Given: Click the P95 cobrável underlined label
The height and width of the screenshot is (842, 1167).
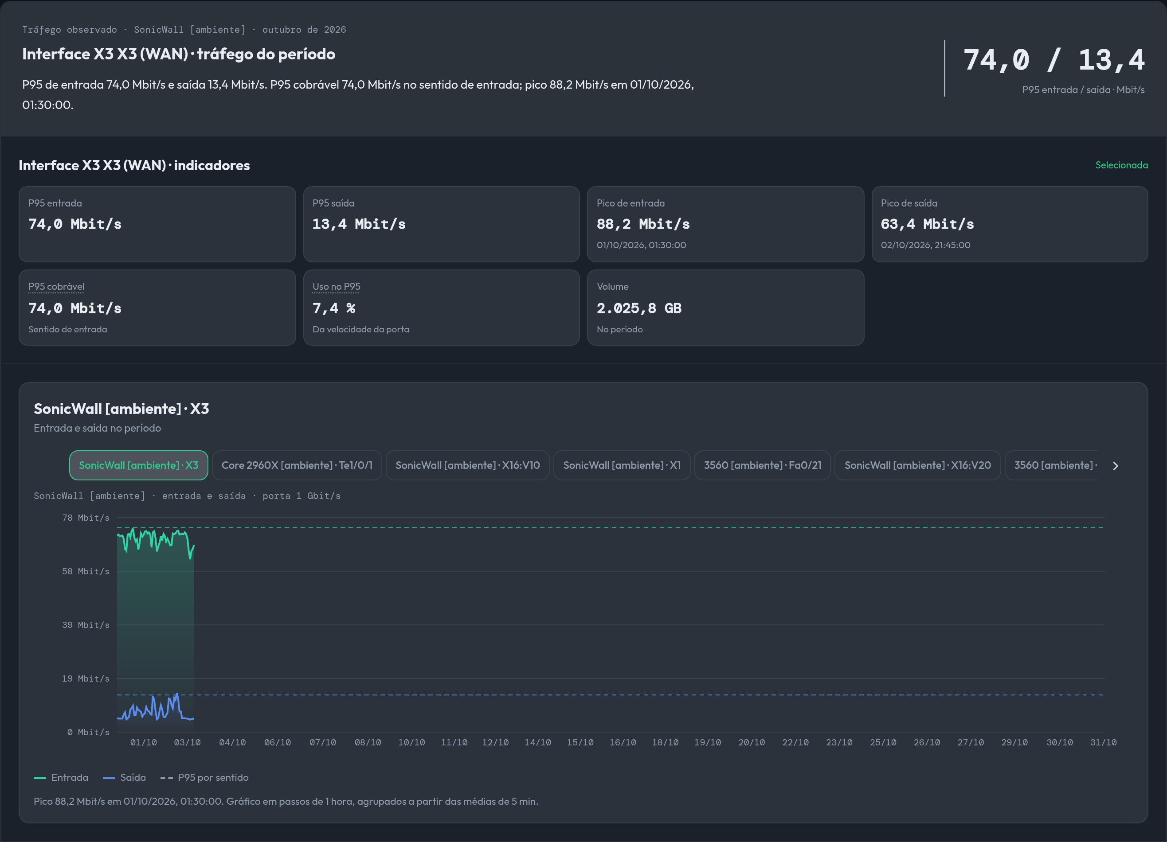Looking at the screenshot, I should coord(57,286).
